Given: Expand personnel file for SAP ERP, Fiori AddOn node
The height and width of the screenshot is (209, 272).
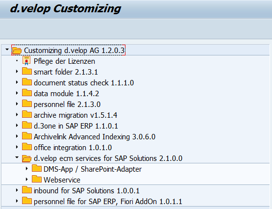Looking at the screenshot, I should [x=17, y=201].
